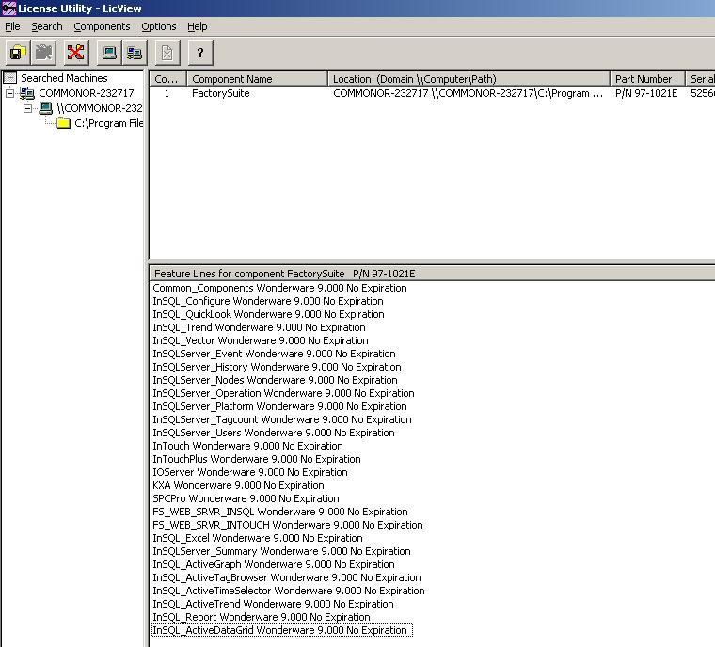This screenshot has width=715, height=647.
Task: Click the red X toolbar icon
Action: 76,53
